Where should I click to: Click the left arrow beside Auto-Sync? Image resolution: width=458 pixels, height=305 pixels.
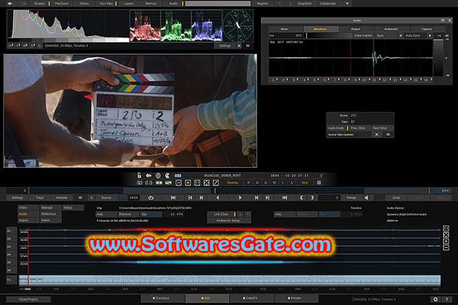(x=401, y=36)
